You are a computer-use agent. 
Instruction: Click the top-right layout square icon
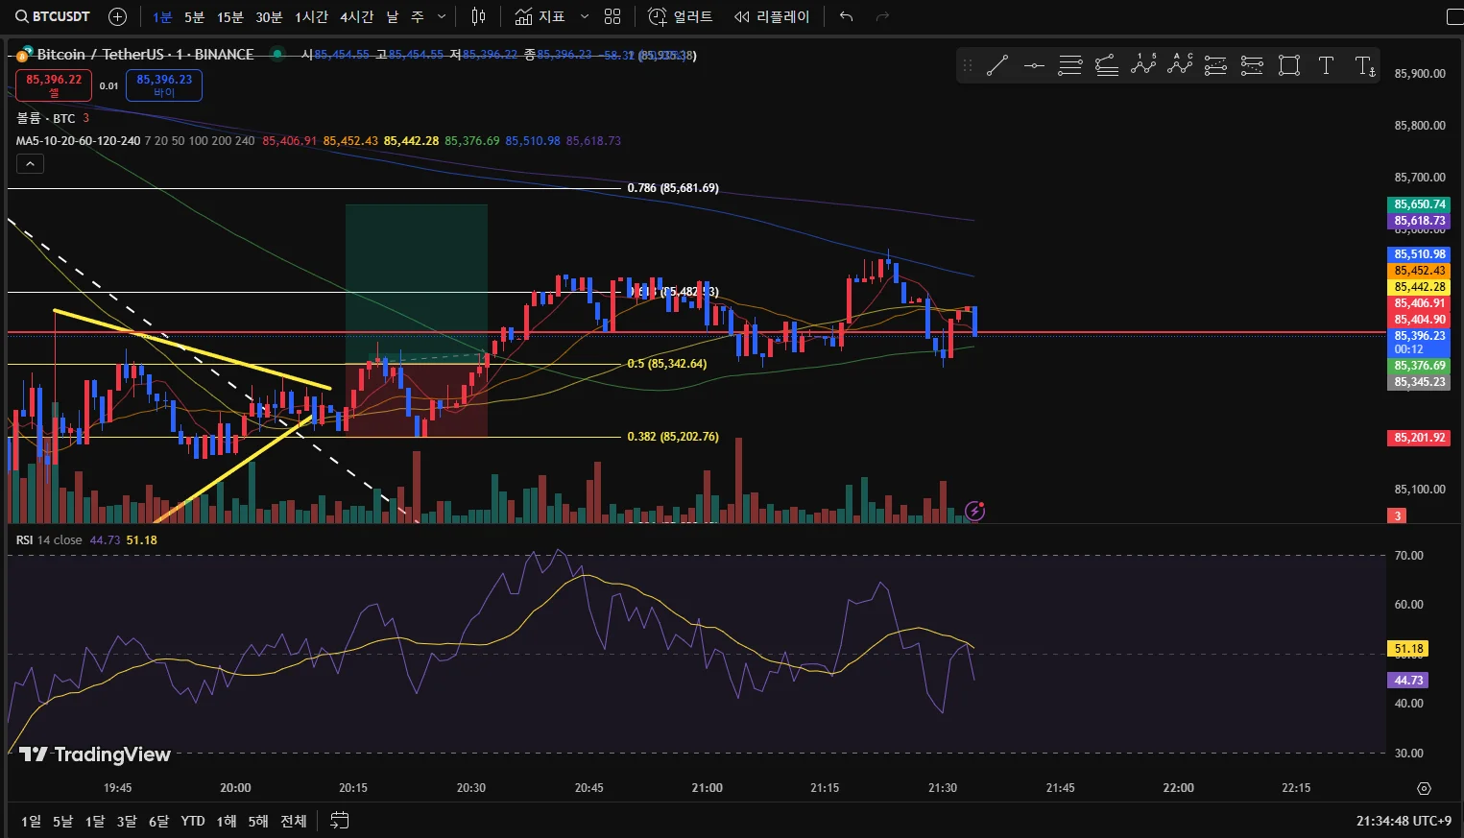pyautogui.click(x=1455, y=16)
